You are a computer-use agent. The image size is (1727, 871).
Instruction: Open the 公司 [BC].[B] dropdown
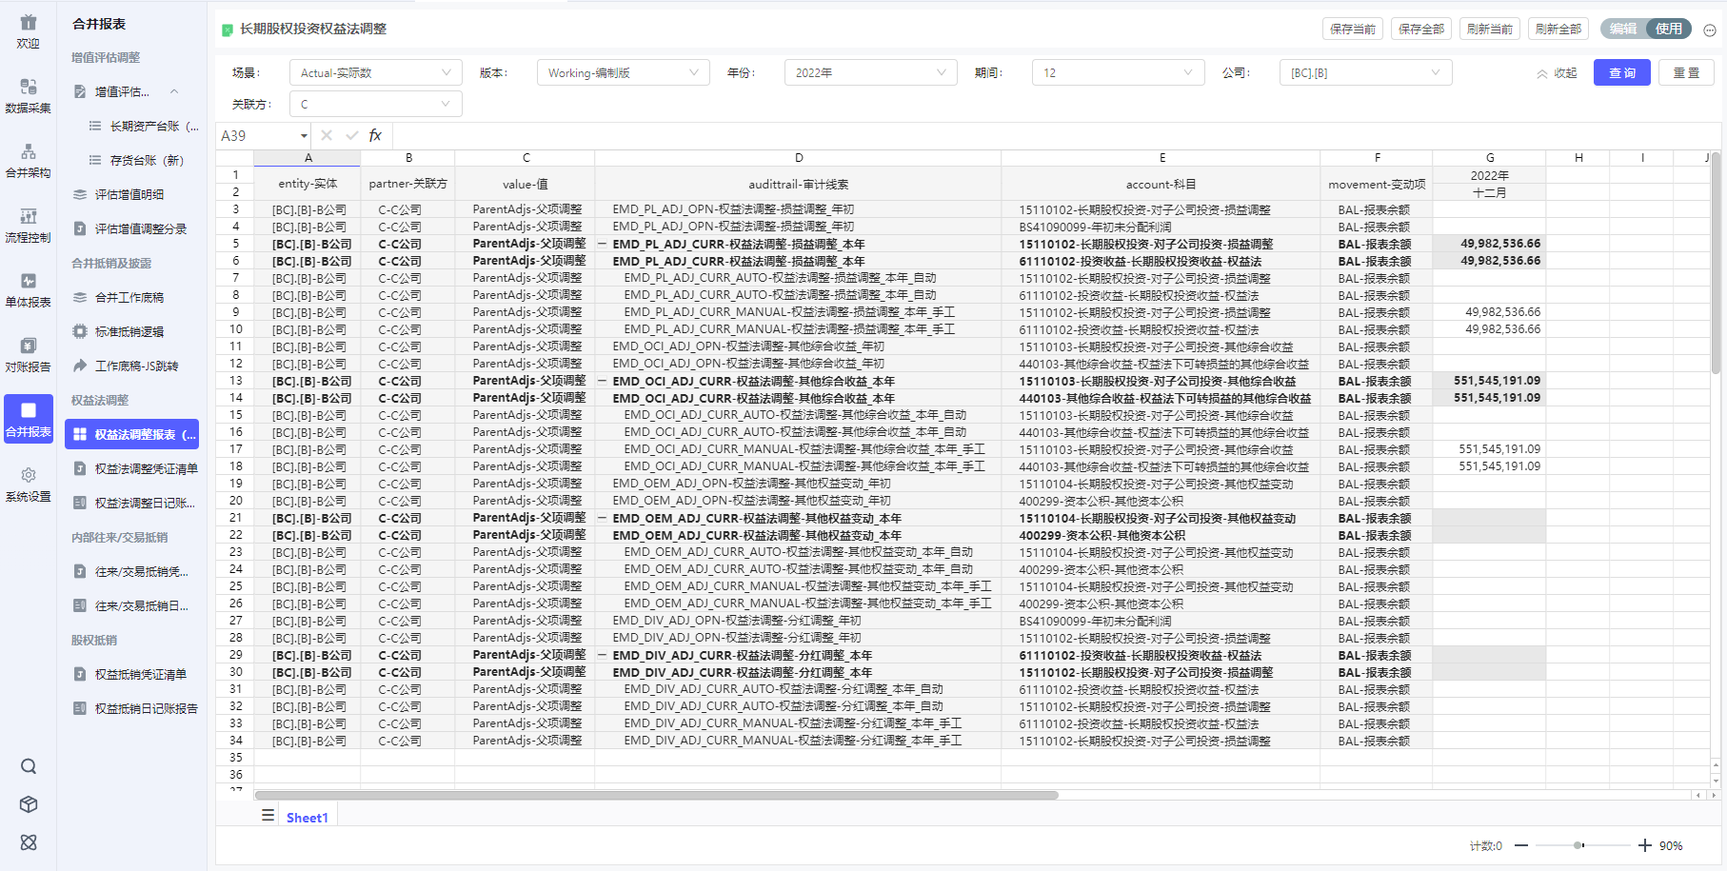1364,72
